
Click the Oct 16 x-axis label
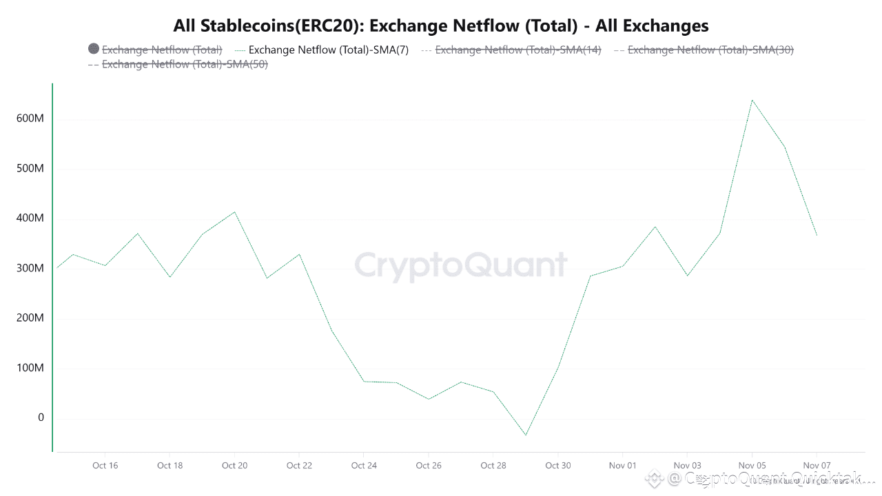[x=105, y=466]
